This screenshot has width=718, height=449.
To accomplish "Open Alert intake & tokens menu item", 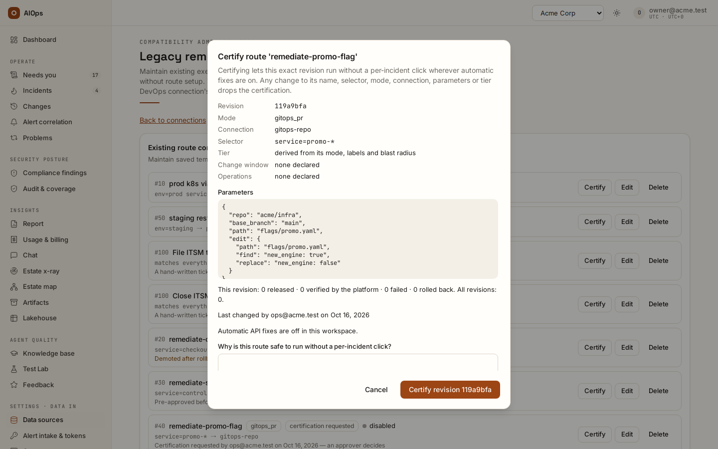I will click(55, 436).
